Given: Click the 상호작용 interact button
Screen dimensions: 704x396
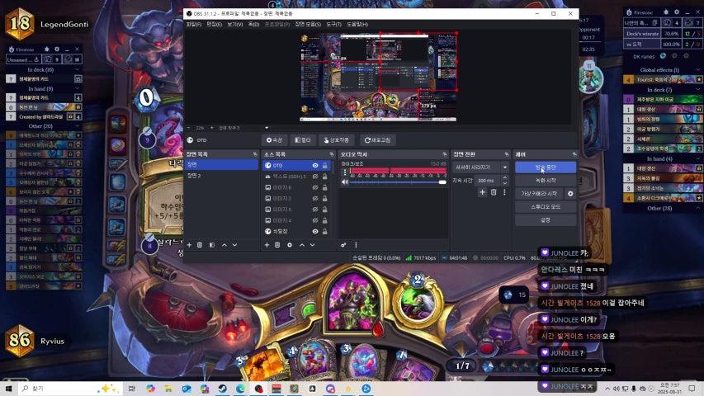Looking at the screenshot, I should [x=336, y=140].
